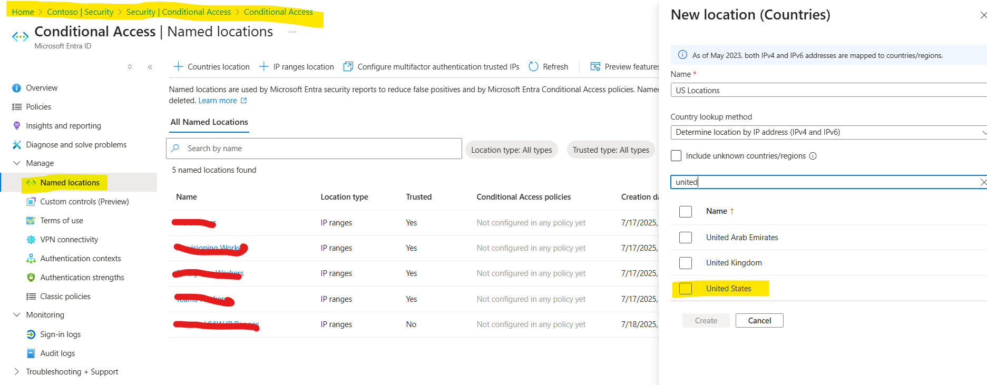Click the up-down sort arrows icon in sidebar
Screen dimensions: 987x385
[x=130, y=67]
